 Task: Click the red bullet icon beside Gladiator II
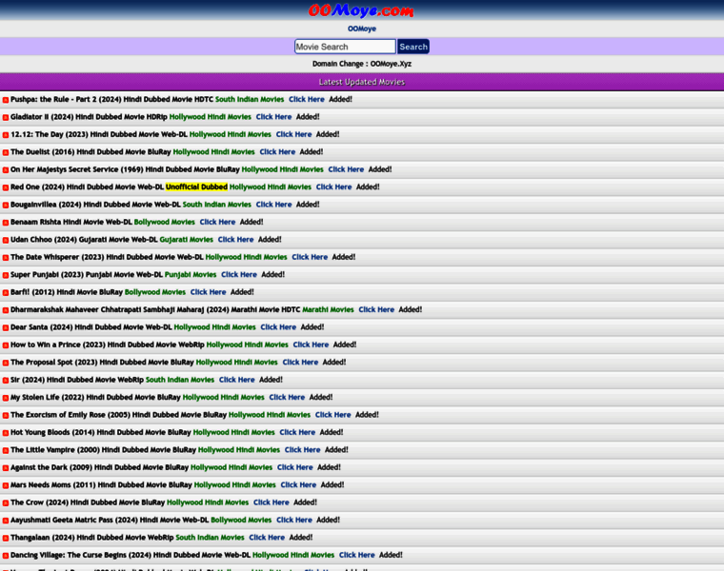6,117
